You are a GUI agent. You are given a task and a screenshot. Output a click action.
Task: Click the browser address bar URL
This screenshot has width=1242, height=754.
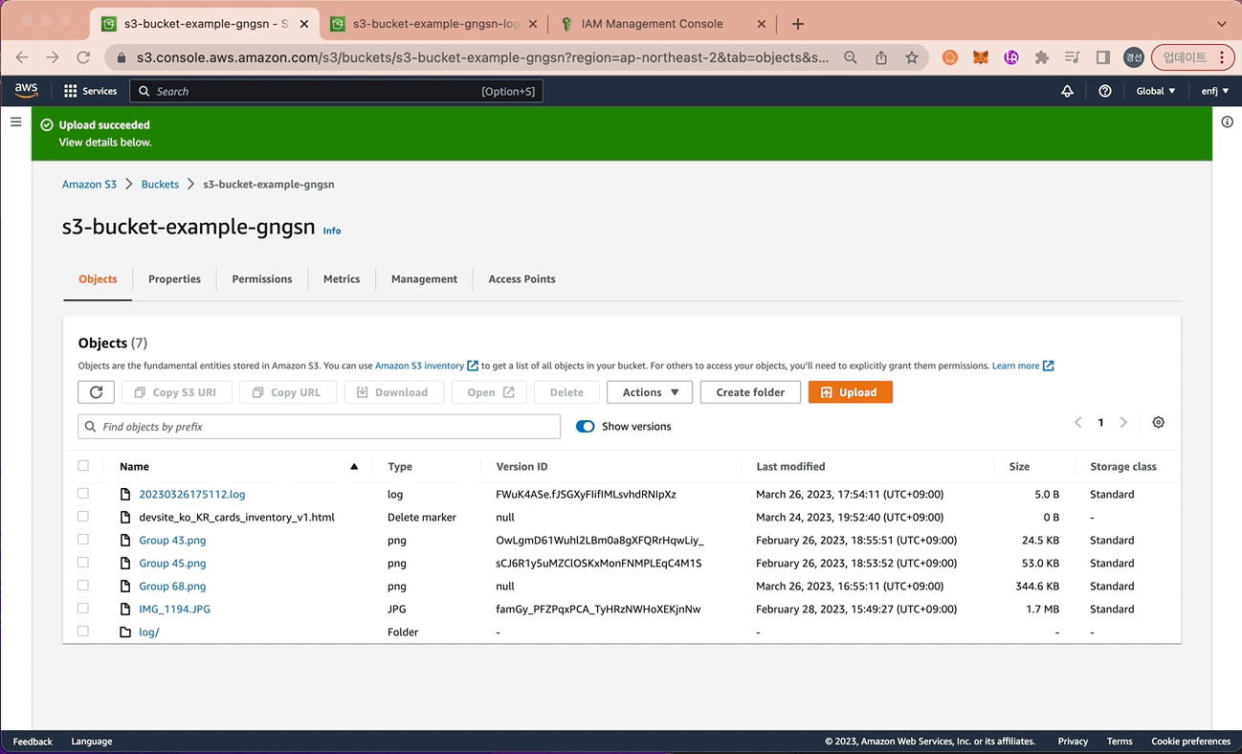483,57
